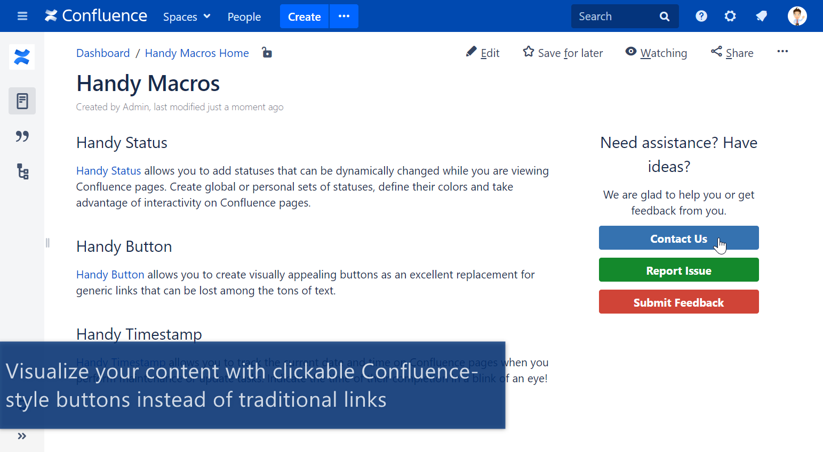Screen dimensions: 823x452
Task: Open the hamburger app switcher menu
Action: [x=22, y=16]
